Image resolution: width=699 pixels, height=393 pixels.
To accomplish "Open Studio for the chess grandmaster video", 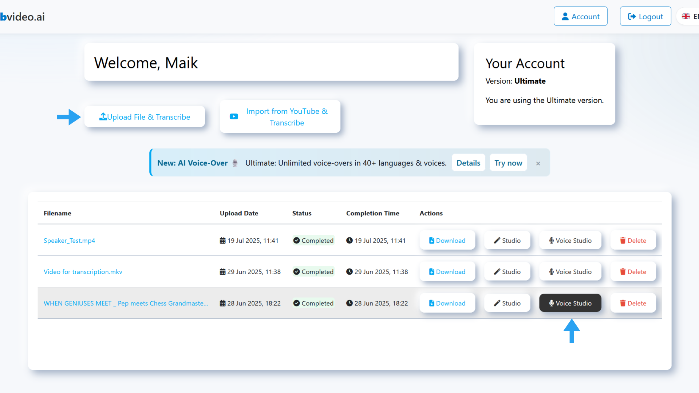I will coord(507,303).
